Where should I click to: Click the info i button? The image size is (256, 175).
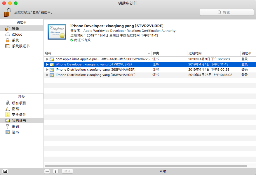click(56, 171)
